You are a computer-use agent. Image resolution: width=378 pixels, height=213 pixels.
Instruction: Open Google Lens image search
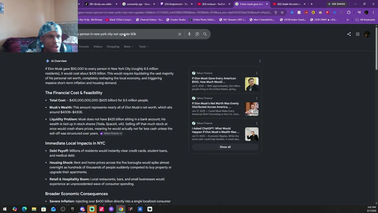point(197,34)
